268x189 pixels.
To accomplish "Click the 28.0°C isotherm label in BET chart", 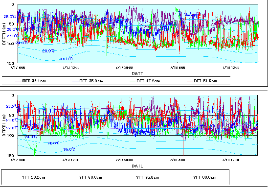I will click(13, 29).
